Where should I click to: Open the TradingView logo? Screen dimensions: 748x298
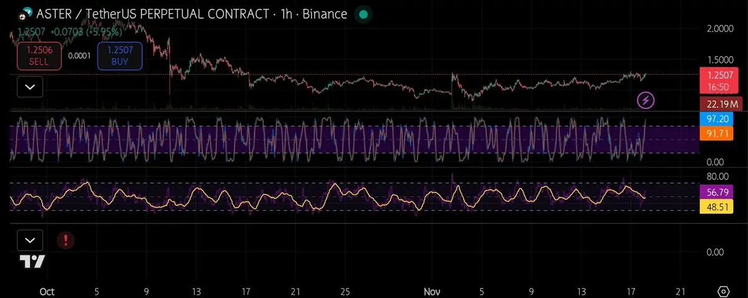point(31,262)
